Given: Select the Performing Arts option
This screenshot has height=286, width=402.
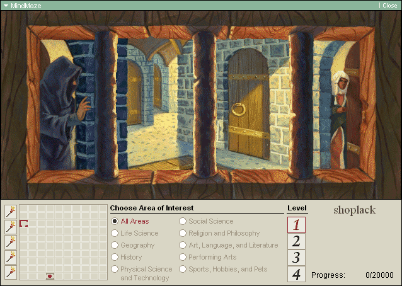Looking at the screenshot, I should click(183, 257).
